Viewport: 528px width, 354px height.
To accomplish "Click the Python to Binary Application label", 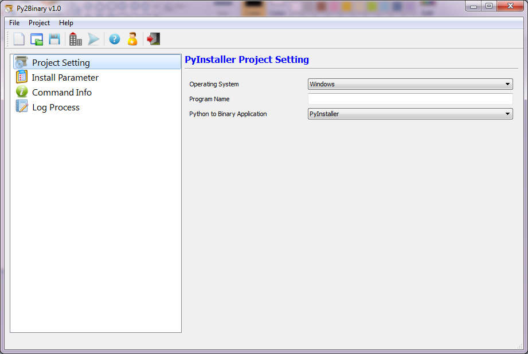I will click(228, 114).
